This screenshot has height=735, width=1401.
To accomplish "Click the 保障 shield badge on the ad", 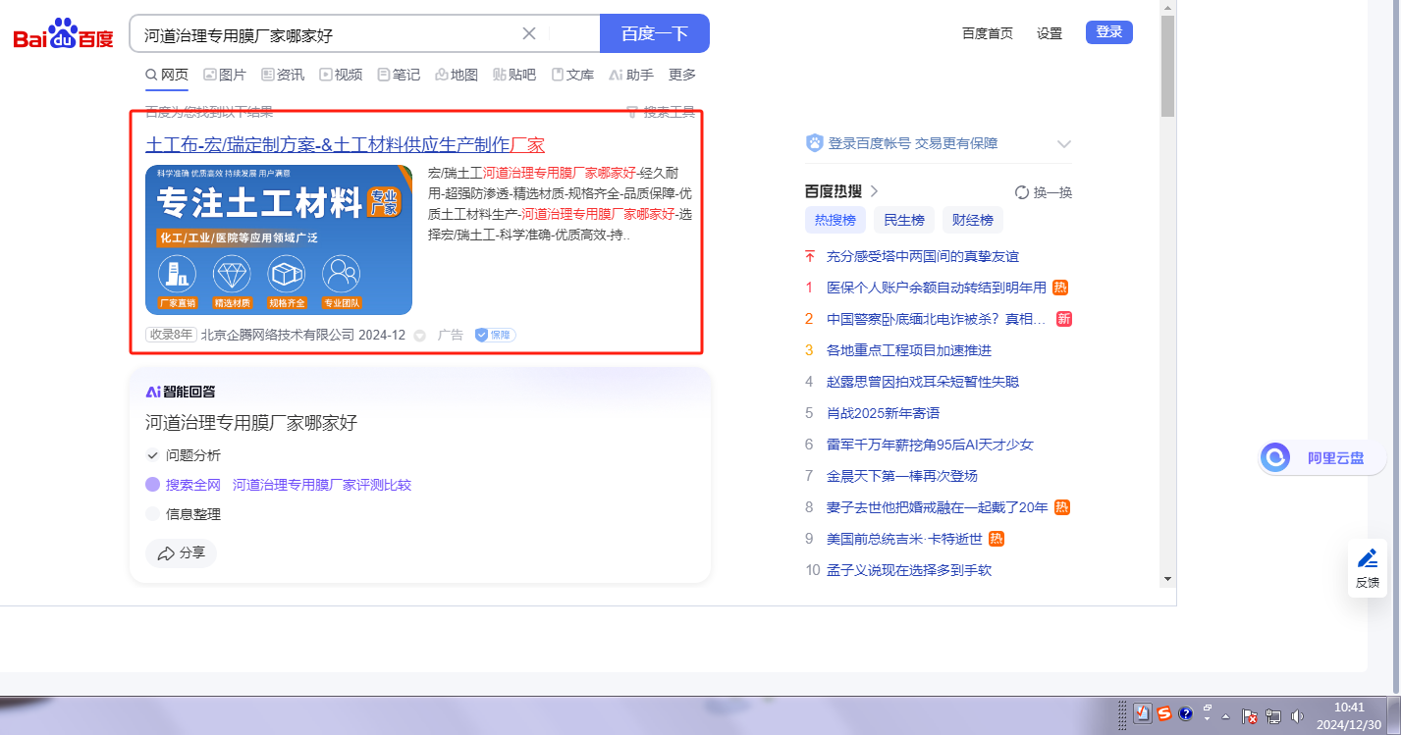I will [x=495, y=335].
